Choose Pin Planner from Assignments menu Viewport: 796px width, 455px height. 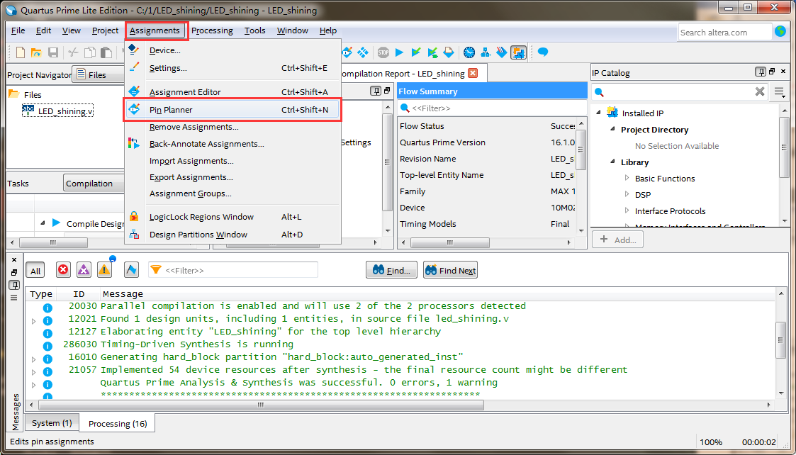(232, 110)
